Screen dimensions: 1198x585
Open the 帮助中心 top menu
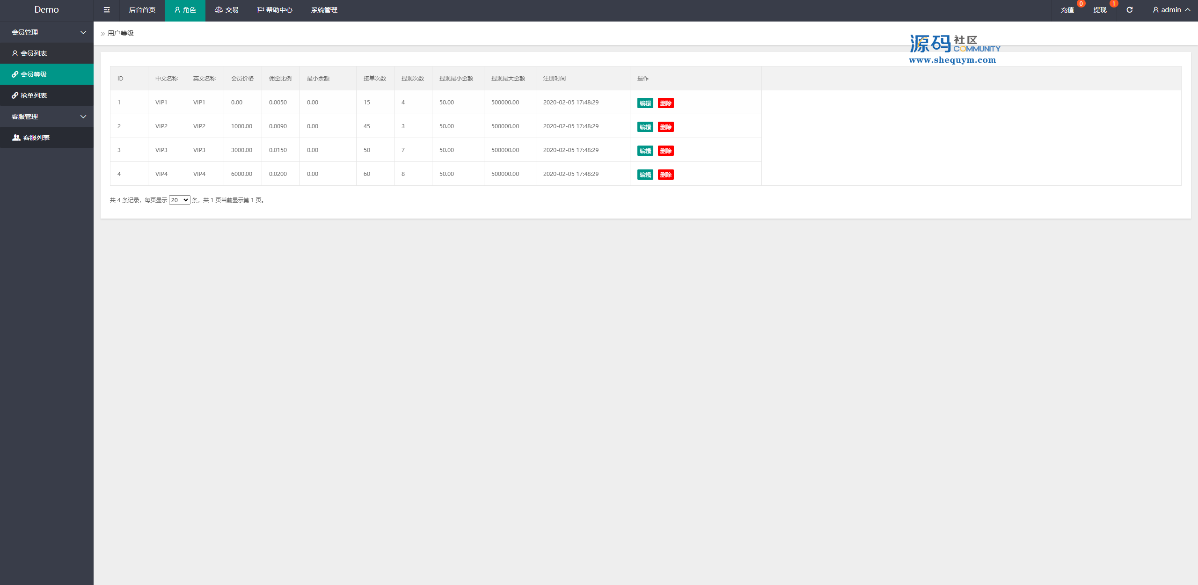pyautogui.click(x=275, y=10)
